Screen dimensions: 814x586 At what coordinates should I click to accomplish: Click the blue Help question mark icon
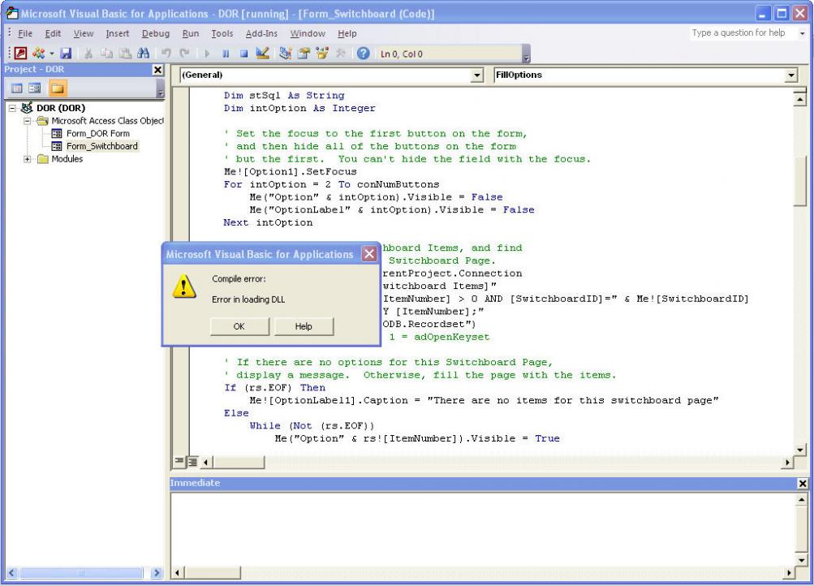tap(364, 53)
